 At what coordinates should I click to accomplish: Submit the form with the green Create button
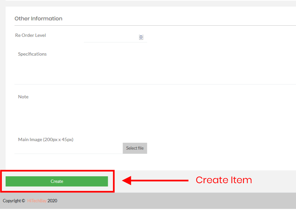pos(57,181)
